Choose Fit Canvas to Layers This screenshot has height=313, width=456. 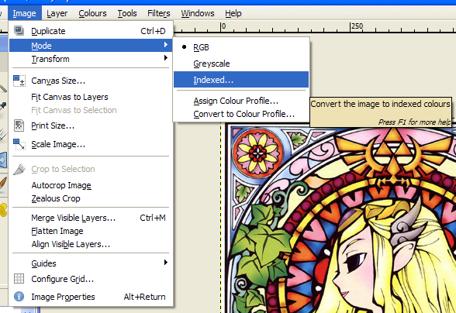[x=91, y=97]
